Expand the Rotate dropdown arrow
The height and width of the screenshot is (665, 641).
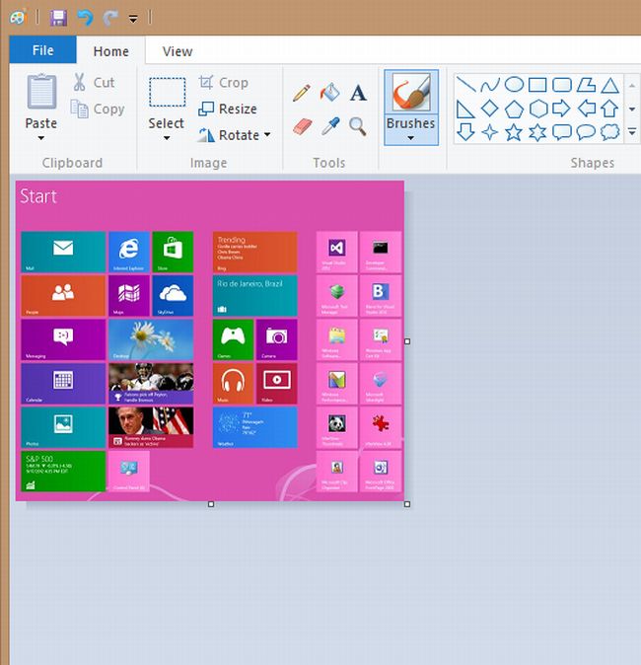[x=267, y=135]
